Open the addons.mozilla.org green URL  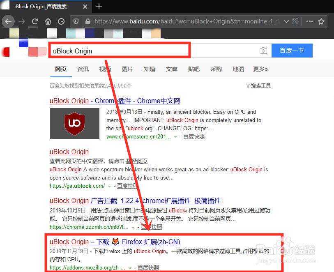point(88,267)
